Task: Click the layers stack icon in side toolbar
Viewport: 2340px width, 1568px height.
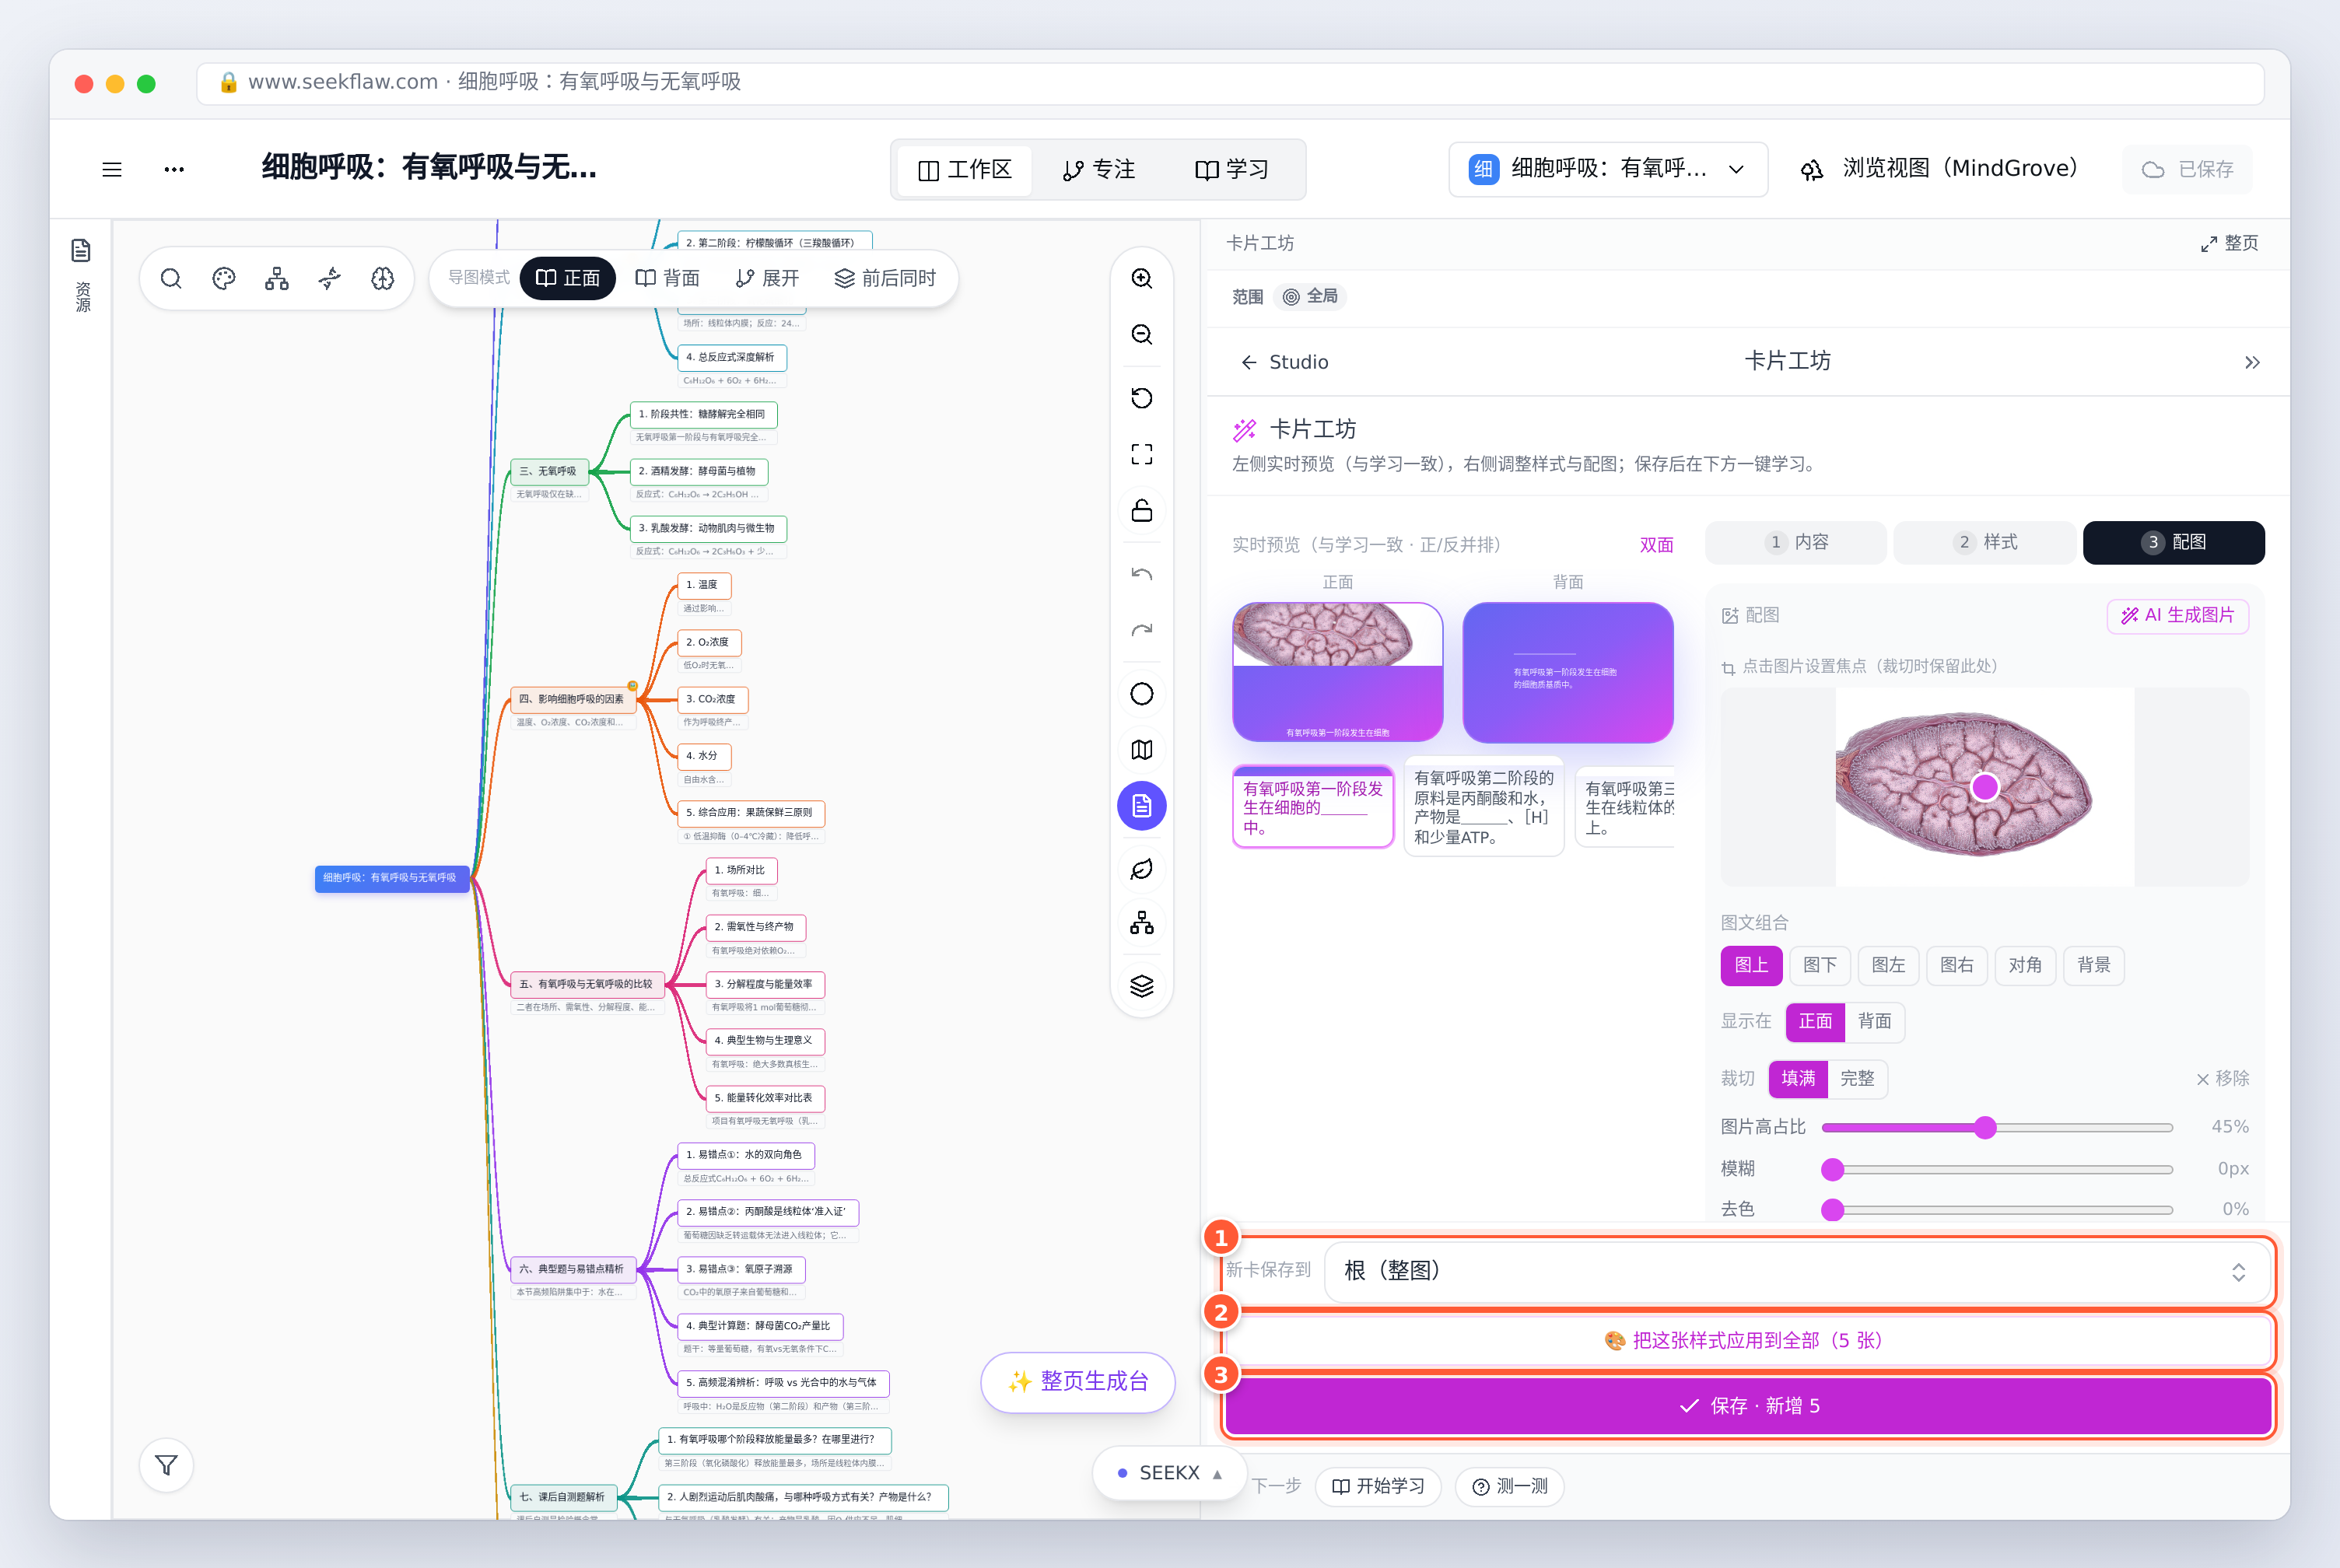Action: [1142, 986]
